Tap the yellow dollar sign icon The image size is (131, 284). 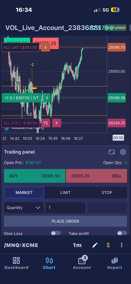pyautogui.click(x=108, y=245)
